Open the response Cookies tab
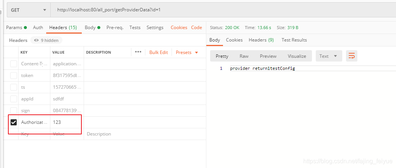 pos(234,40)
